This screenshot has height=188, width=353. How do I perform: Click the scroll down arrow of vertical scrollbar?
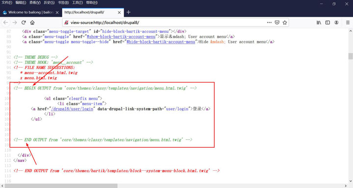pyautogui.click(x=351, y=181)
